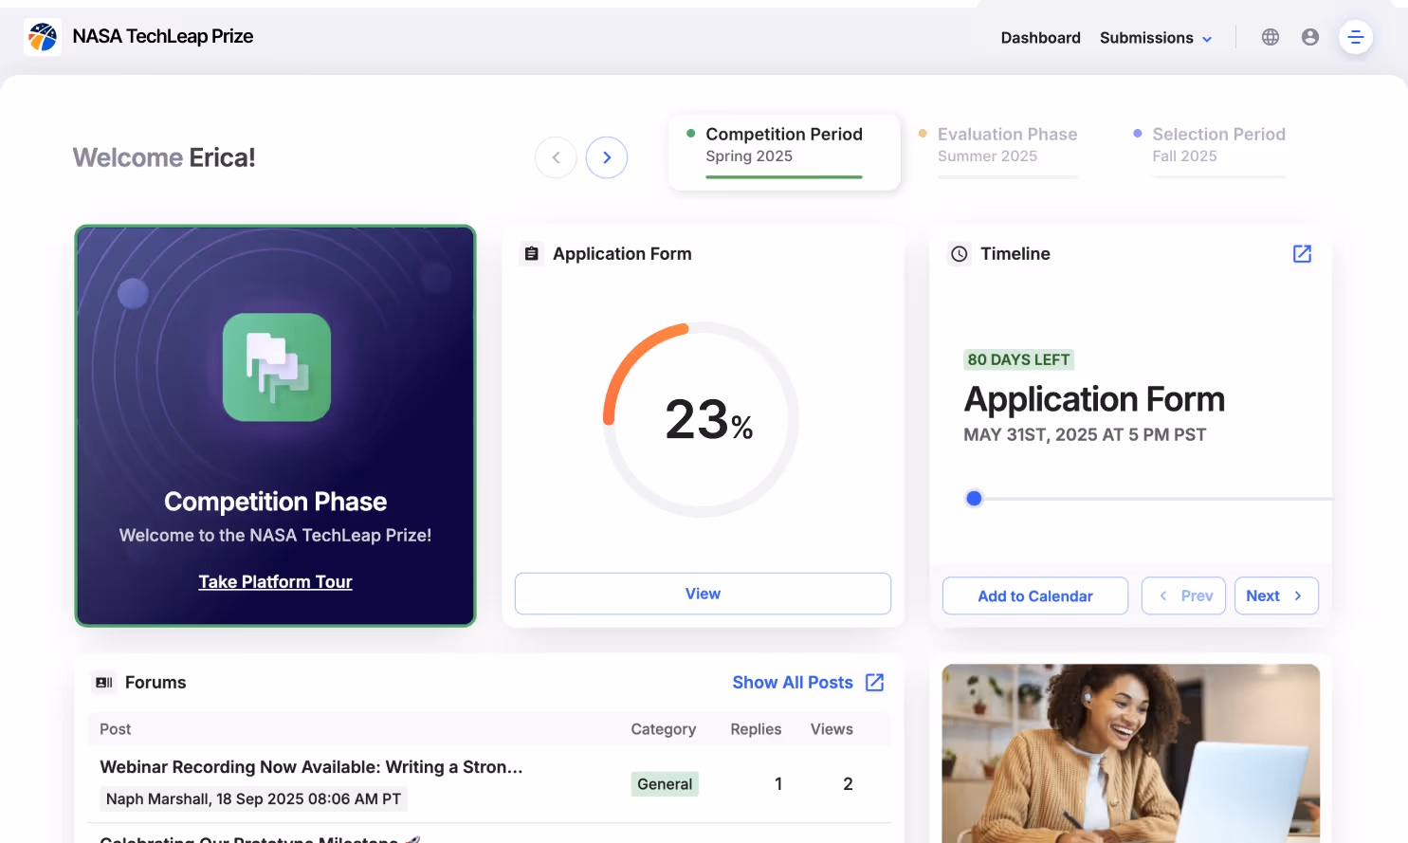Click the Take Platform Tour link

tap(275, 582)
